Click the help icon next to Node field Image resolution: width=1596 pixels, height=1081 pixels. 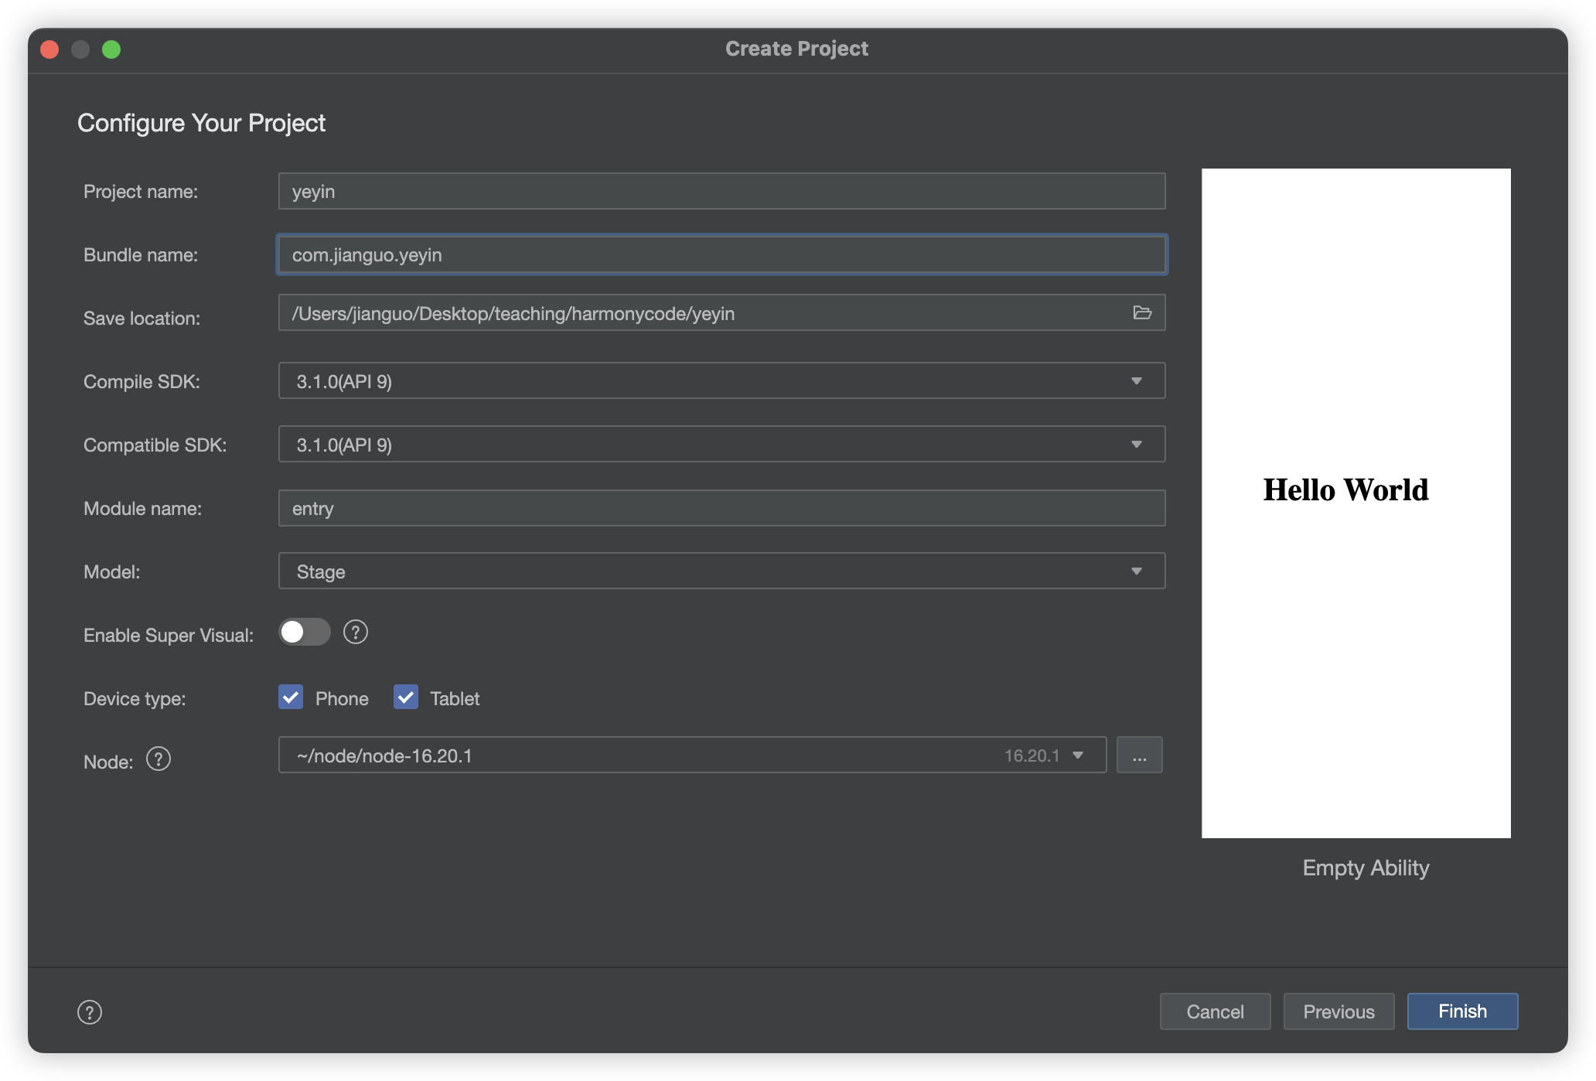(x=157, y=759)
